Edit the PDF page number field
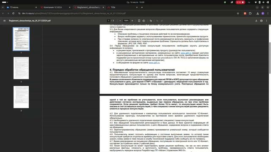 (108, 21)
